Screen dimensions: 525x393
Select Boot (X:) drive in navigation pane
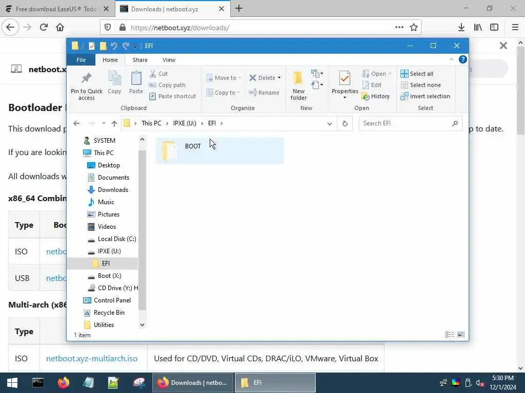coord(109,276)
